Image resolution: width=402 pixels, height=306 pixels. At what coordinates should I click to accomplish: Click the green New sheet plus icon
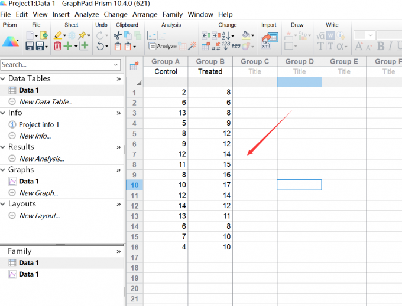[x=68, y=46]
